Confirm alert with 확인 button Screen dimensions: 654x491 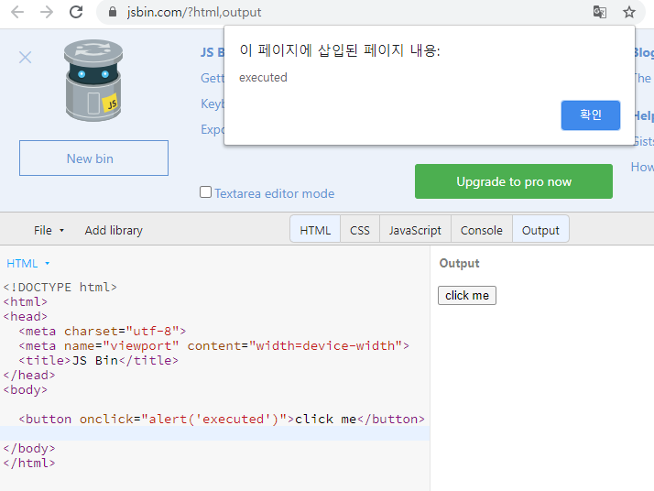(590, 115)
